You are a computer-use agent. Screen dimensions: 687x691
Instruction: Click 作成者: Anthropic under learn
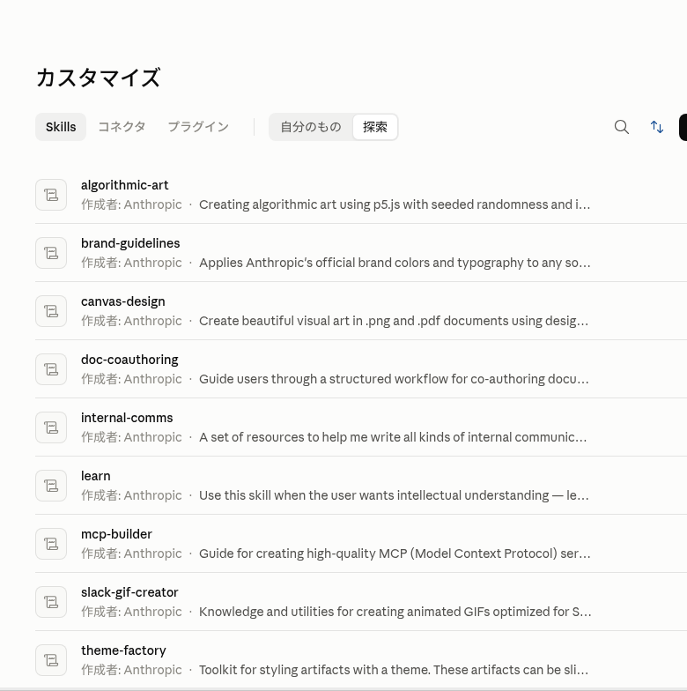[131, 495]
